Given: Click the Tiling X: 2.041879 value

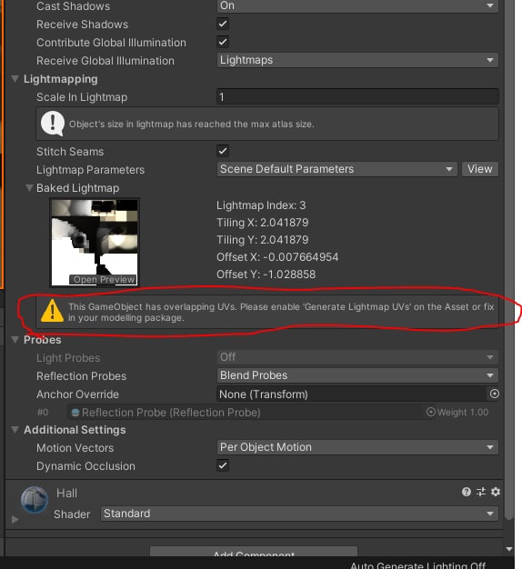Looking at the screenshot, I should 263,223.
